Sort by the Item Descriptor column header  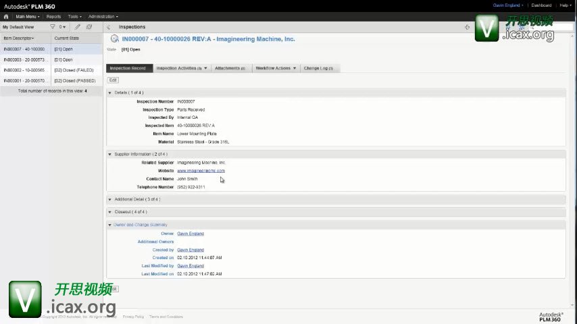click(26, 38)
